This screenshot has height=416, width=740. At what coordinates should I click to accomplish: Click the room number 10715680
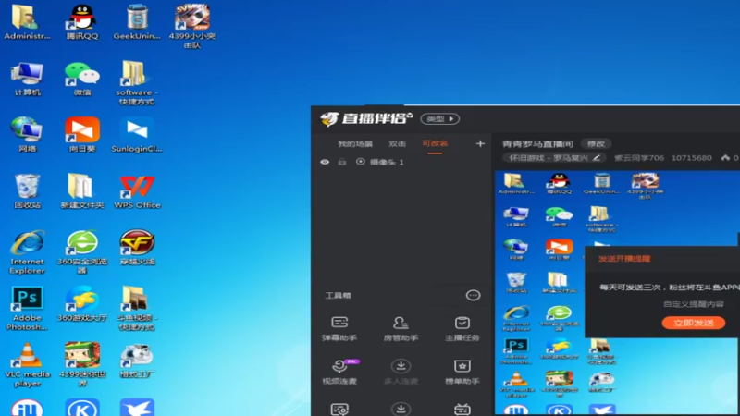[691, 158]
